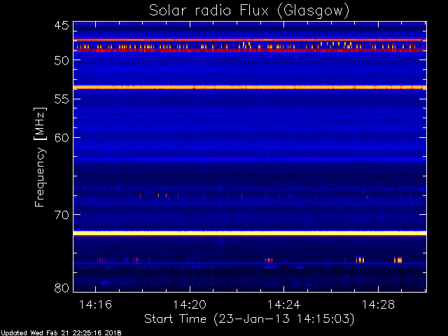448x336 pixels.
Task: Click the 60 MHz frequency label
Action: (x=62, y=138)
